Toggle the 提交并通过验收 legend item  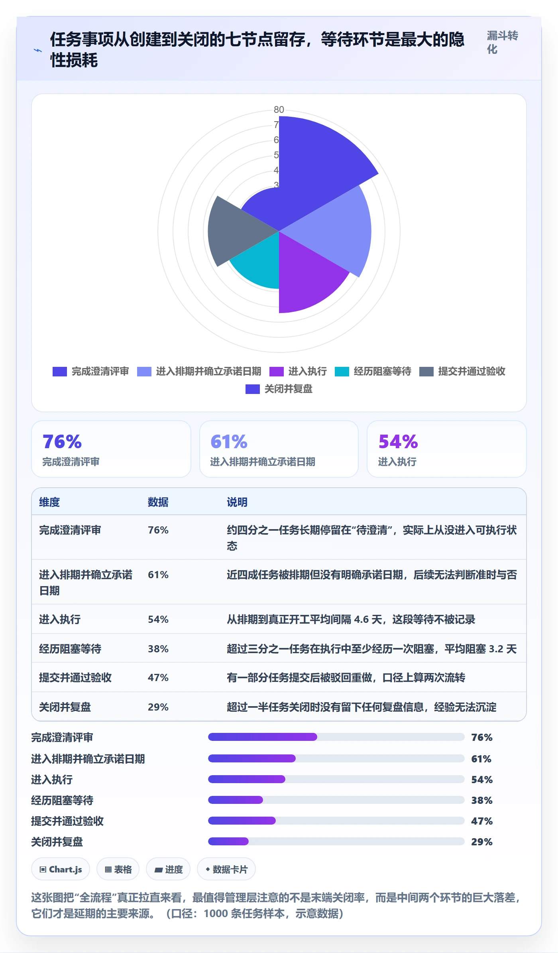pyautogui.click(x=462, y=372)
